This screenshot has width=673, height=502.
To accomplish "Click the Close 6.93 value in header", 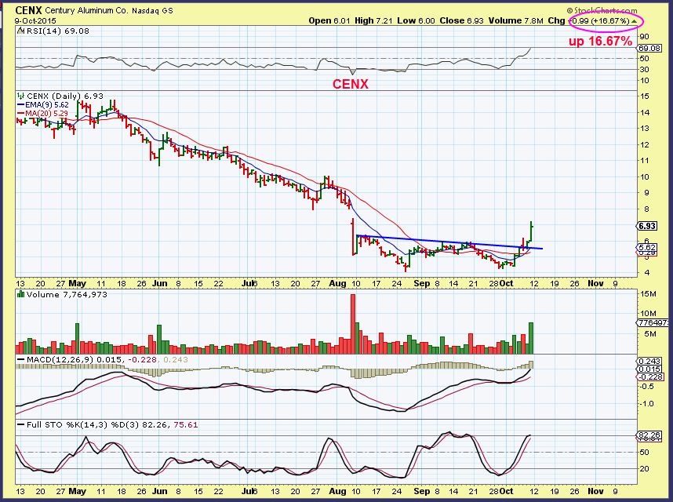I will [461, 20].
